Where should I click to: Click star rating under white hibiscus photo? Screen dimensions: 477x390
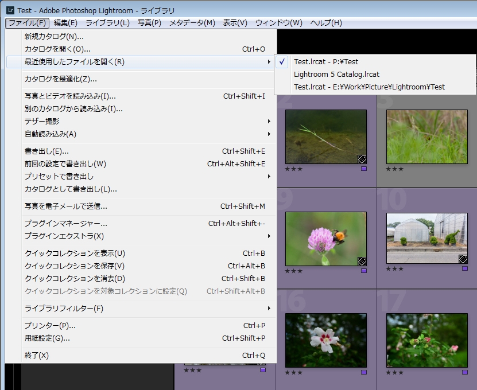(x=294, y=372)
